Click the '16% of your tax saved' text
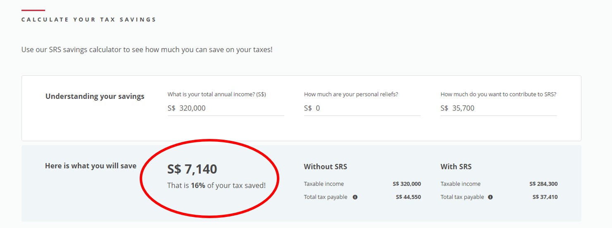The height and width of the screenshot is (228, 612). [216, 186]
